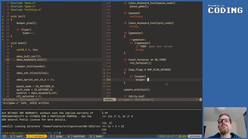This screenshot has height=139, width=248.
Task: Click the date shown in tmux status bar
Action: 166,136
